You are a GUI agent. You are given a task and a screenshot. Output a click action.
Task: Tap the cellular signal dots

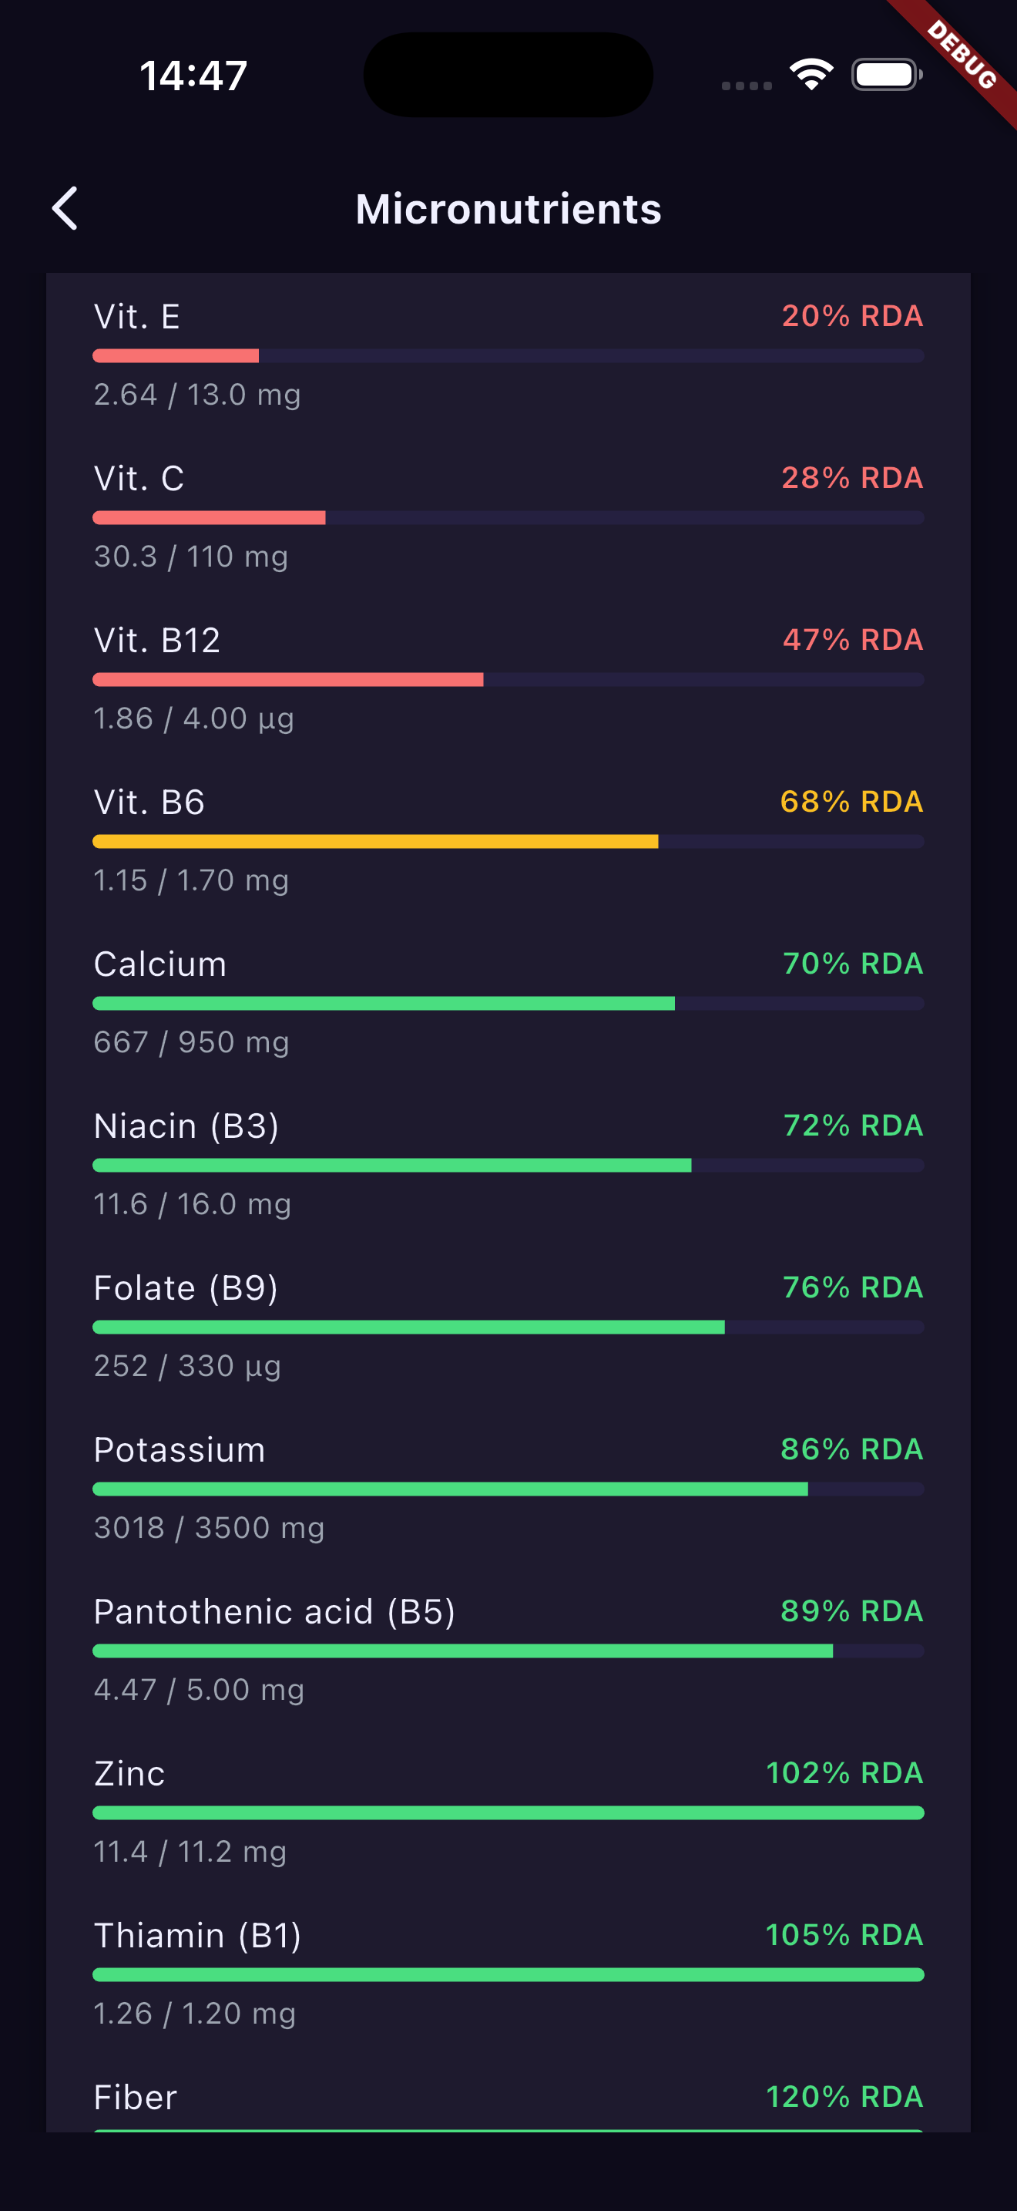click(x=747, y=85)
